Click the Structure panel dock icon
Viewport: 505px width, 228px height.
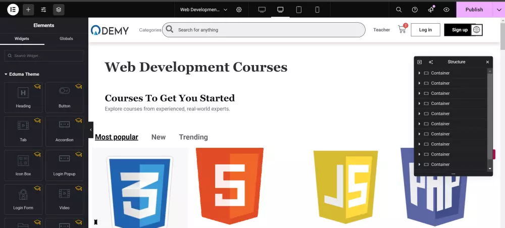[x=420, y=62]
